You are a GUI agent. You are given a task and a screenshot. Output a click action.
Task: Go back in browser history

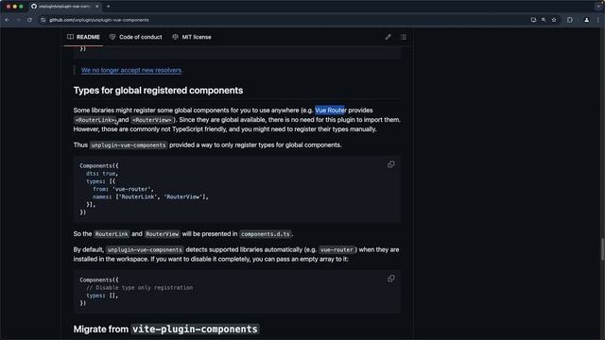(x=8, y=20)
